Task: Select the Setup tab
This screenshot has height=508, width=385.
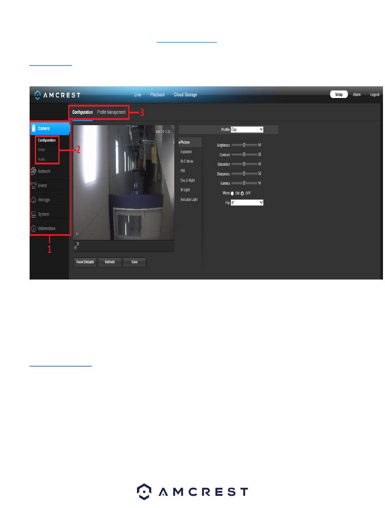Action: pyautogui.click(x=339, y=94)
